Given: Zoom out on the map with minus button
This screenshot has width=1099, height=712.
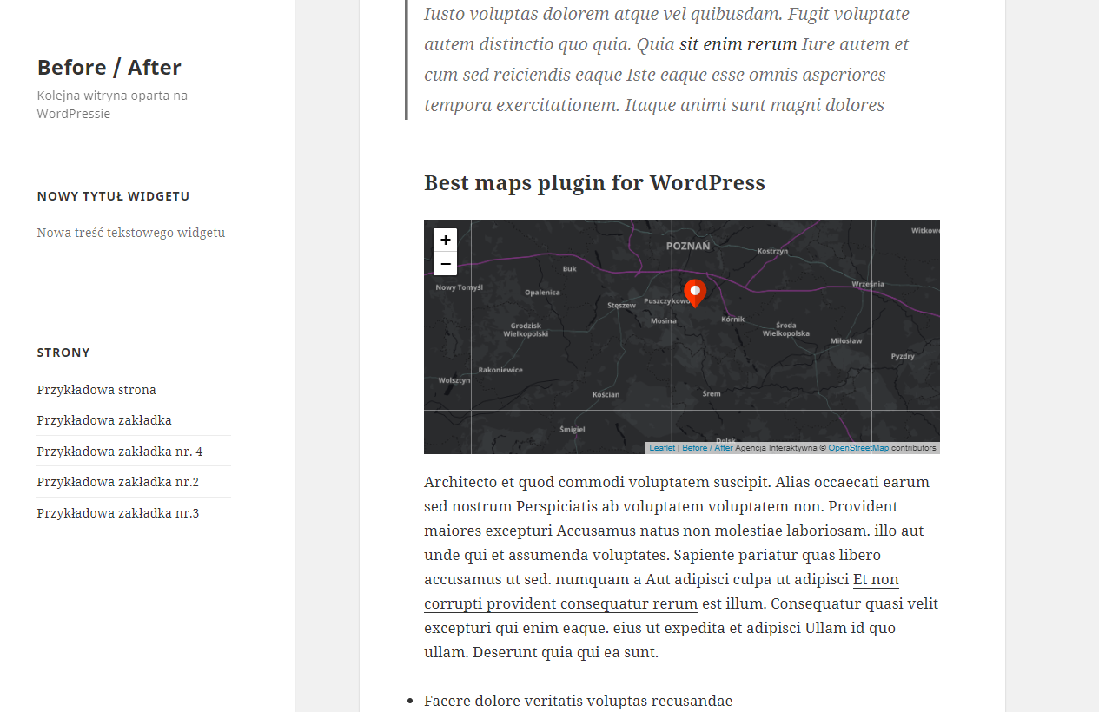Looking at the screenshot, I should click(445, 264).
